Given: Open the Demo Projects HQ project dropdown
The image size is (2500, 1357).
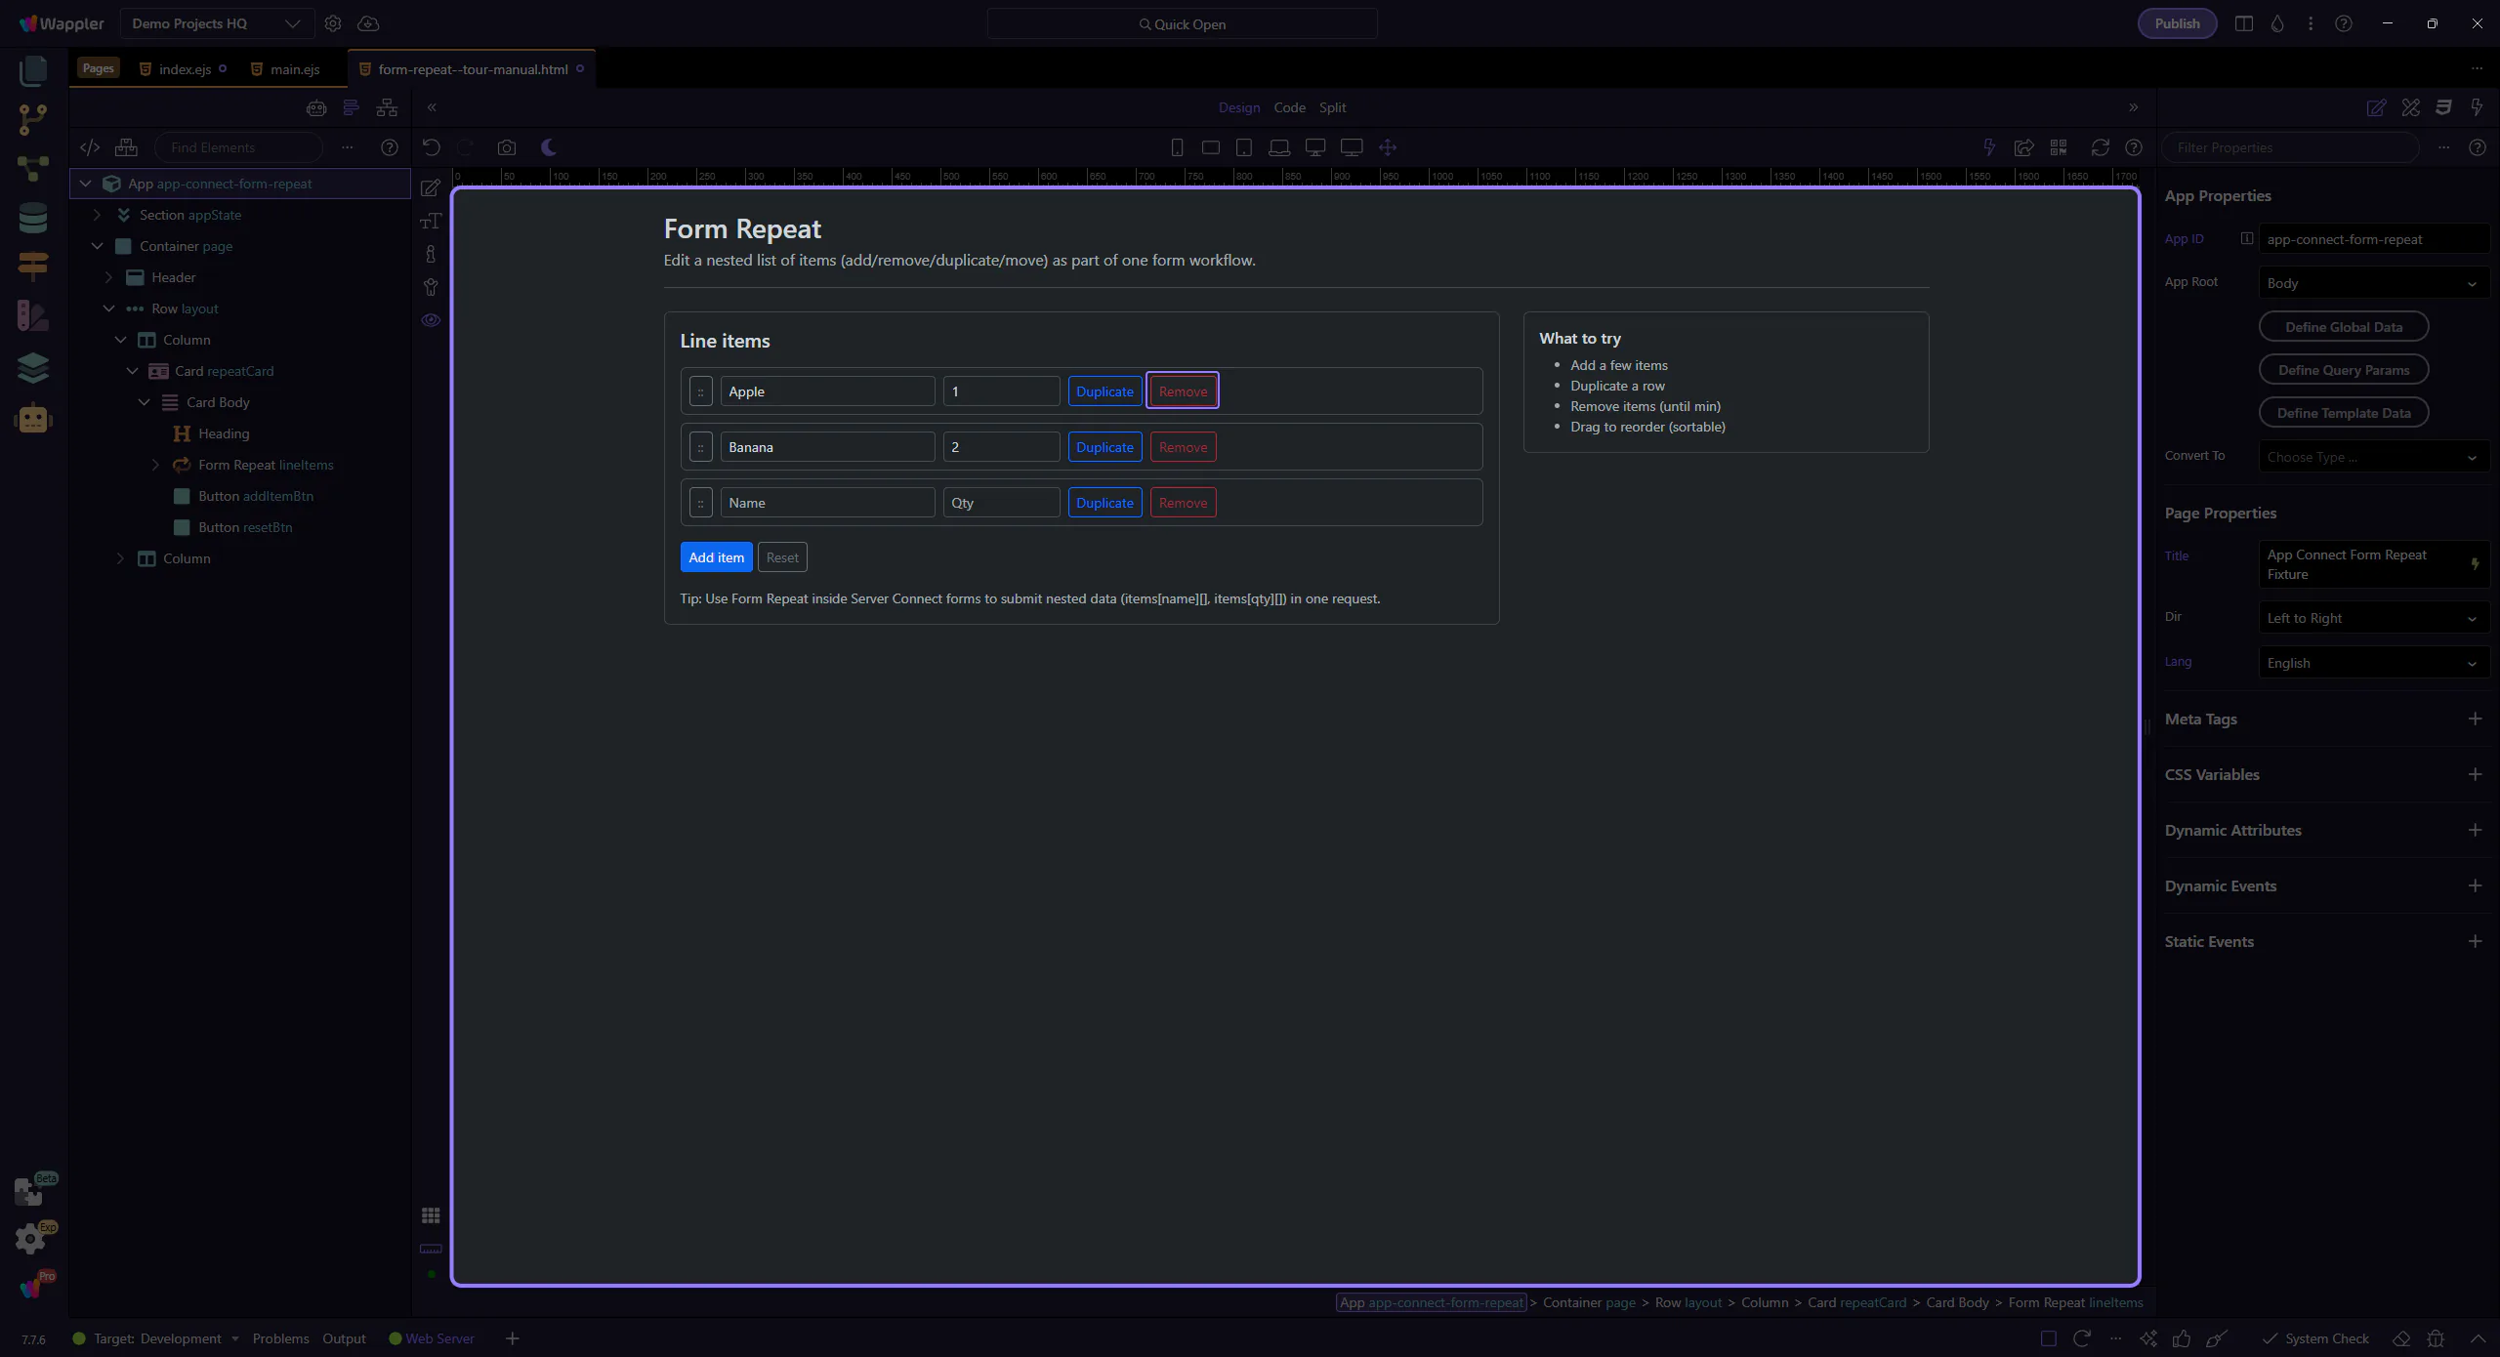Looking at the screenshot, I should (216, 23).
